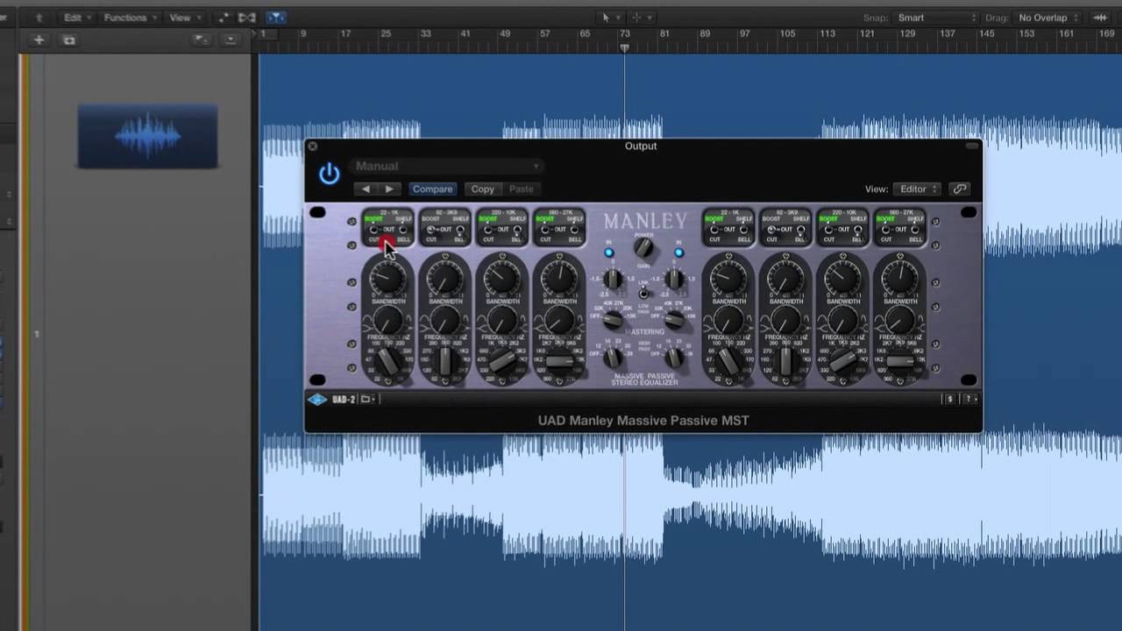Click the Paste button
Viewport: 1122px width, 631px height.
click(521, 189)
